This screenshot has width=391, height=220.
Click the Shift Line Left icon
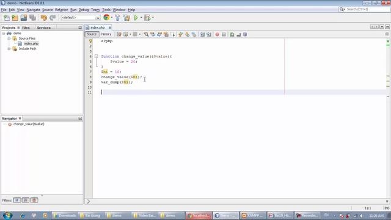[202, 34]
